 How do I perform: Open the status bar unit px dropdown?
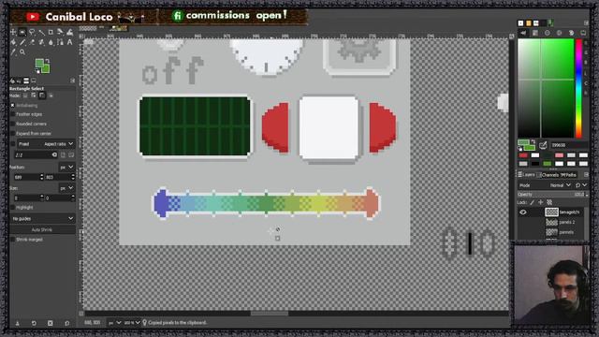[x=114, y=323]
